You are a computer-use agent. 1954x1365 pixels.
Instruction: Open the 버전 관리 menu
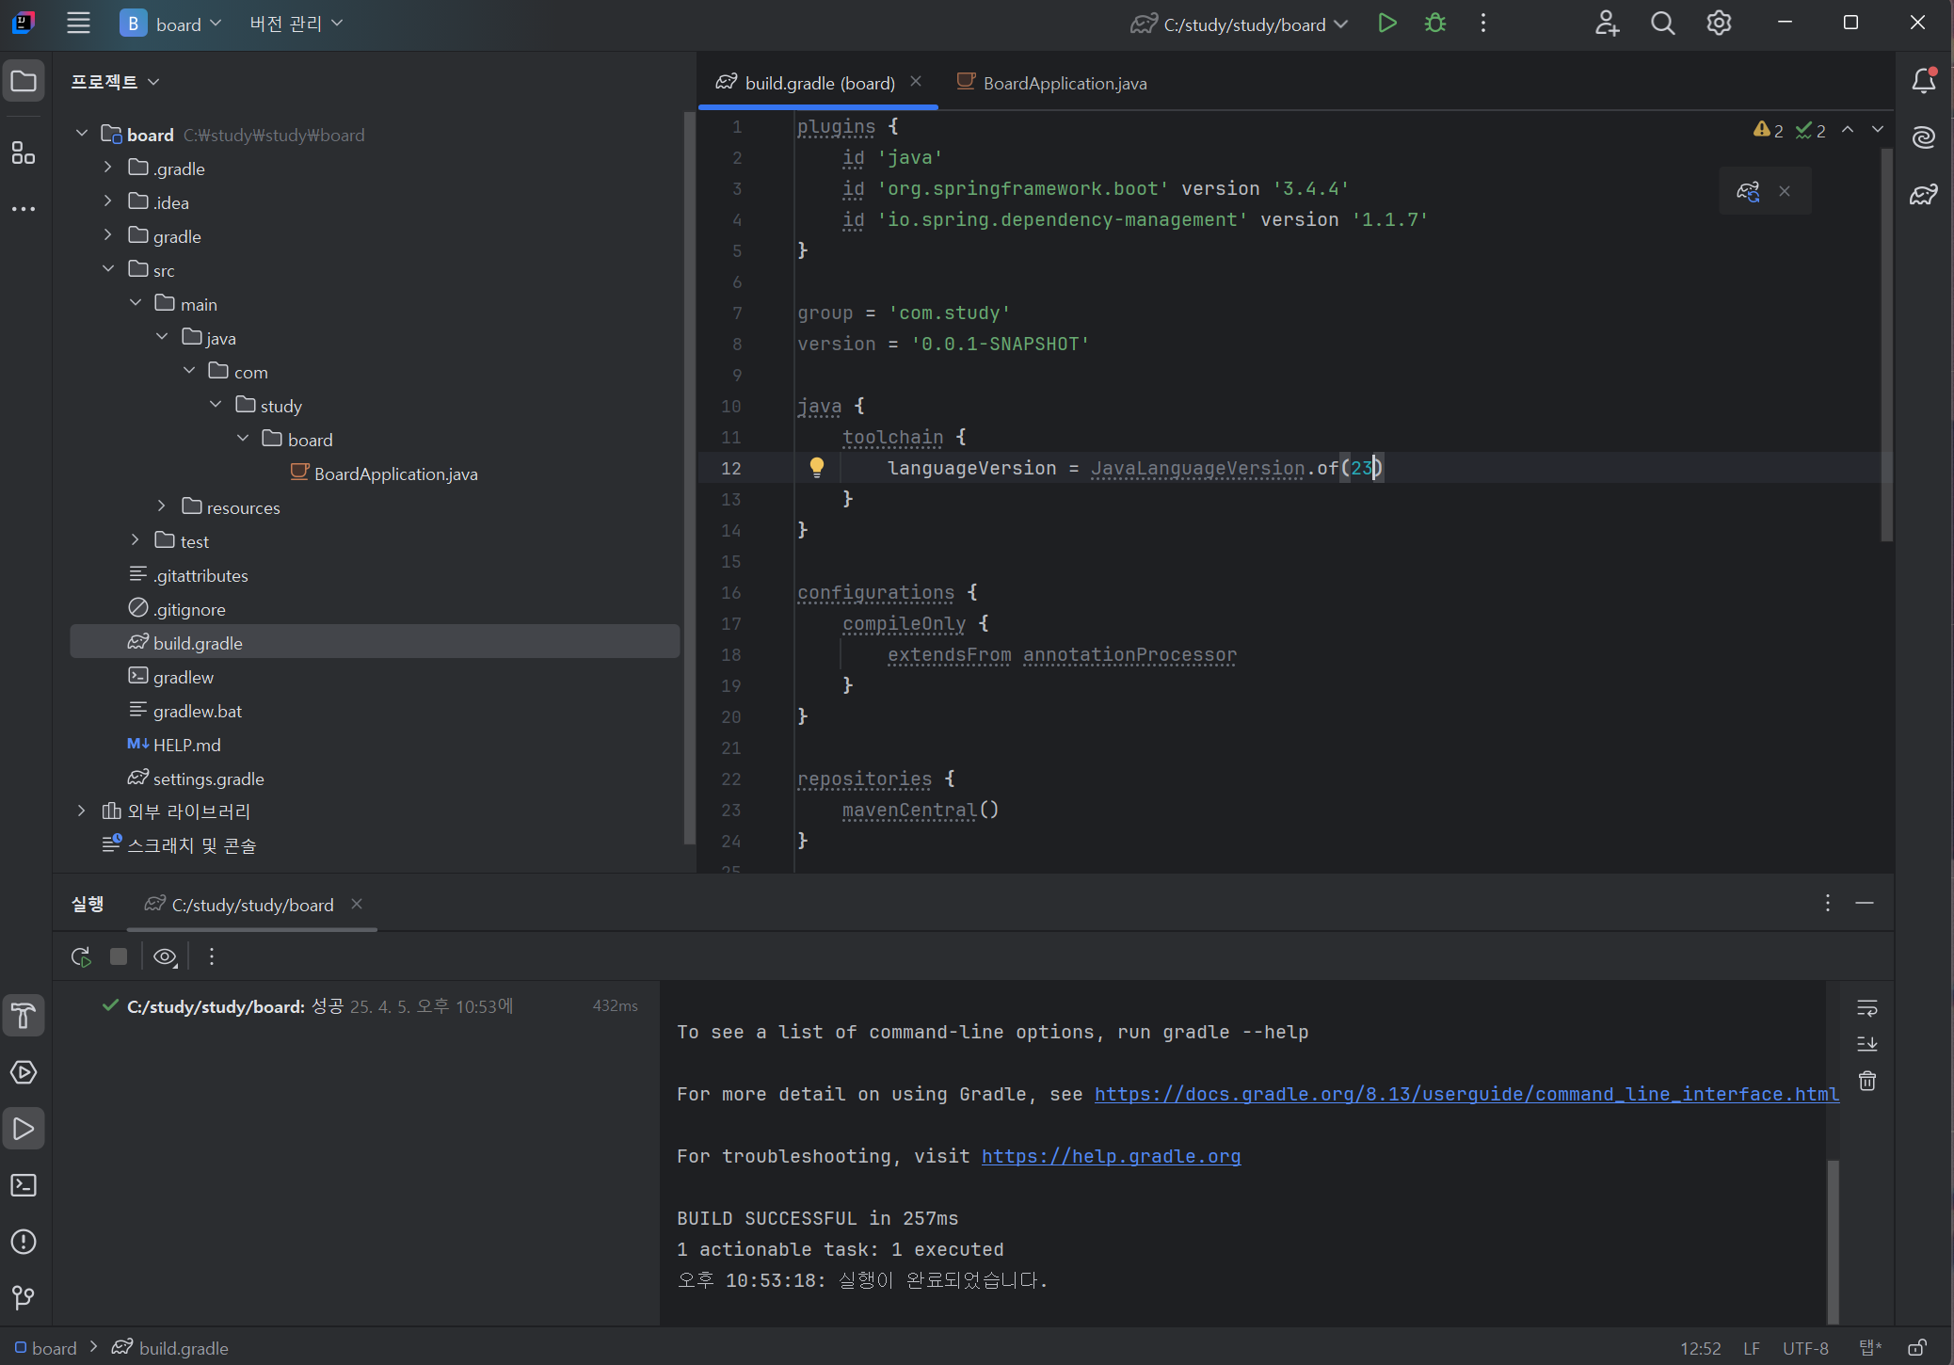(296, 24)
